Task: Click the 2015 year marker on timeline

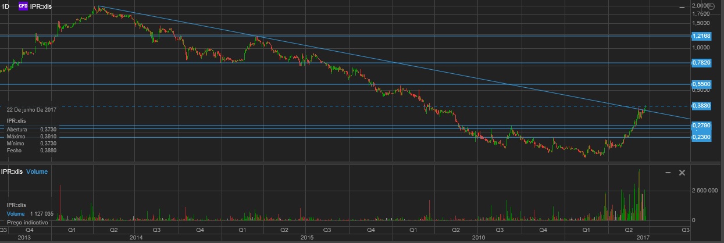Action: click(307, 238)
